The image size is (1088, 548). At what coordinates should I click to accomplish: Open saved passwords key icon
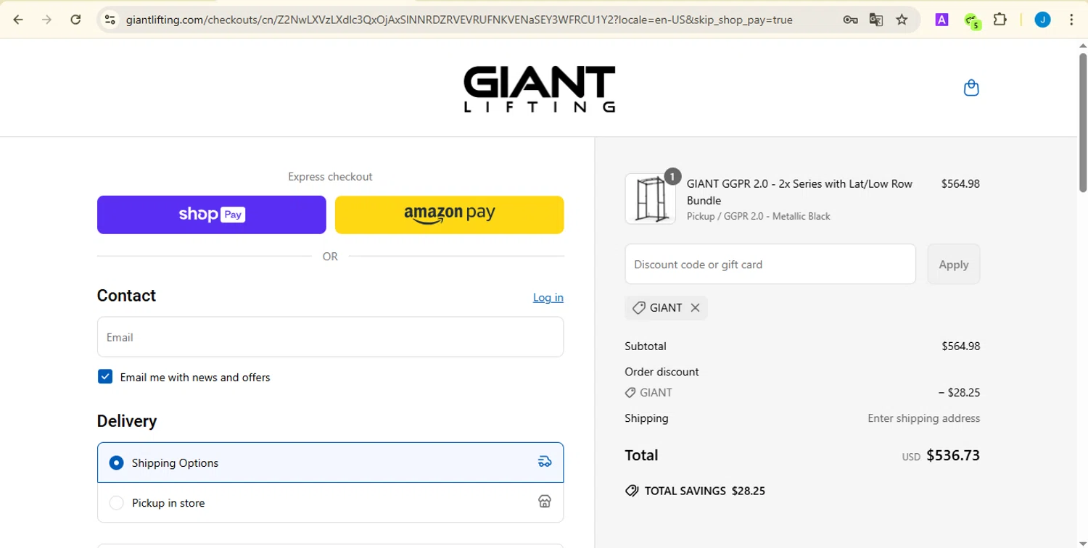(850, 20)
